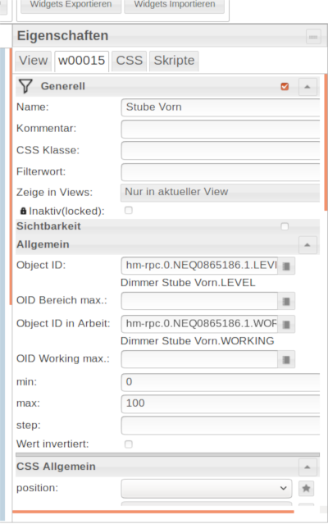The width and height of the screenshot is (328, 524).
Task: Toggle the Wert invertiert checkbox
Action: [x=128, y=444]
